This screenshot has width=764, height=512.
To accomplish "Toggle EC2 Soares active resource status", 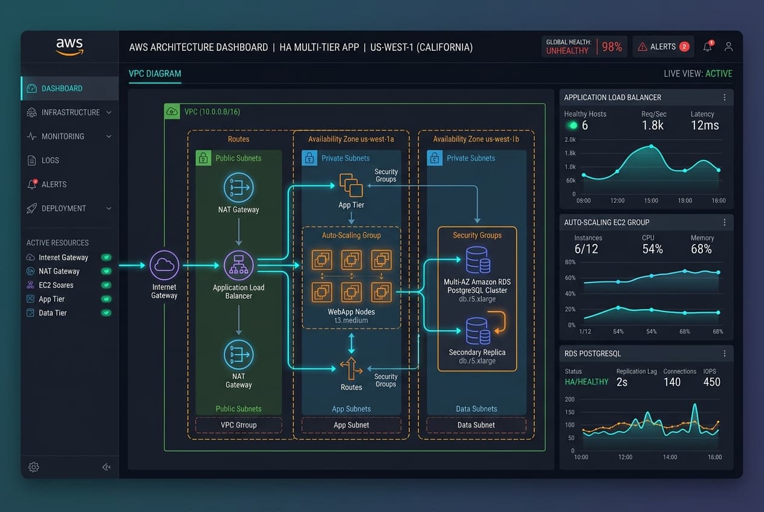I will pyautogui.click(x=106, y=285).
